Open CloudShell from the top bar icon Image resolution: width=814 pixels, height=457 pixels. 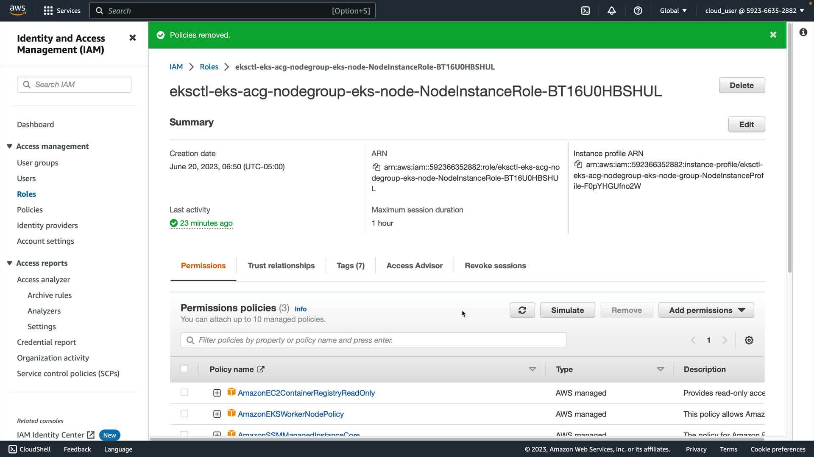pyautogui.click(x=585, y=11)
